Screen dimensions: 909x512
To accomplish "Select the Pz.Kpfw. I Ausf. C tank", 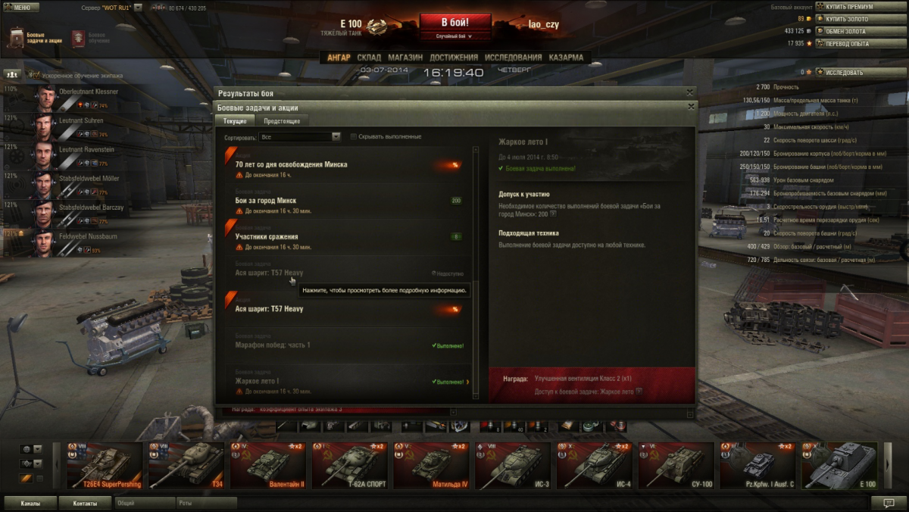I will click(761, 465).
